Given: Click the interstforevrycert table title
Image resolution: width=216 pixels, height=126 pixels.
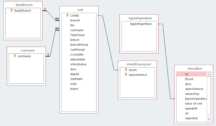Looking at the screenshot, I should tap(139, 64).
